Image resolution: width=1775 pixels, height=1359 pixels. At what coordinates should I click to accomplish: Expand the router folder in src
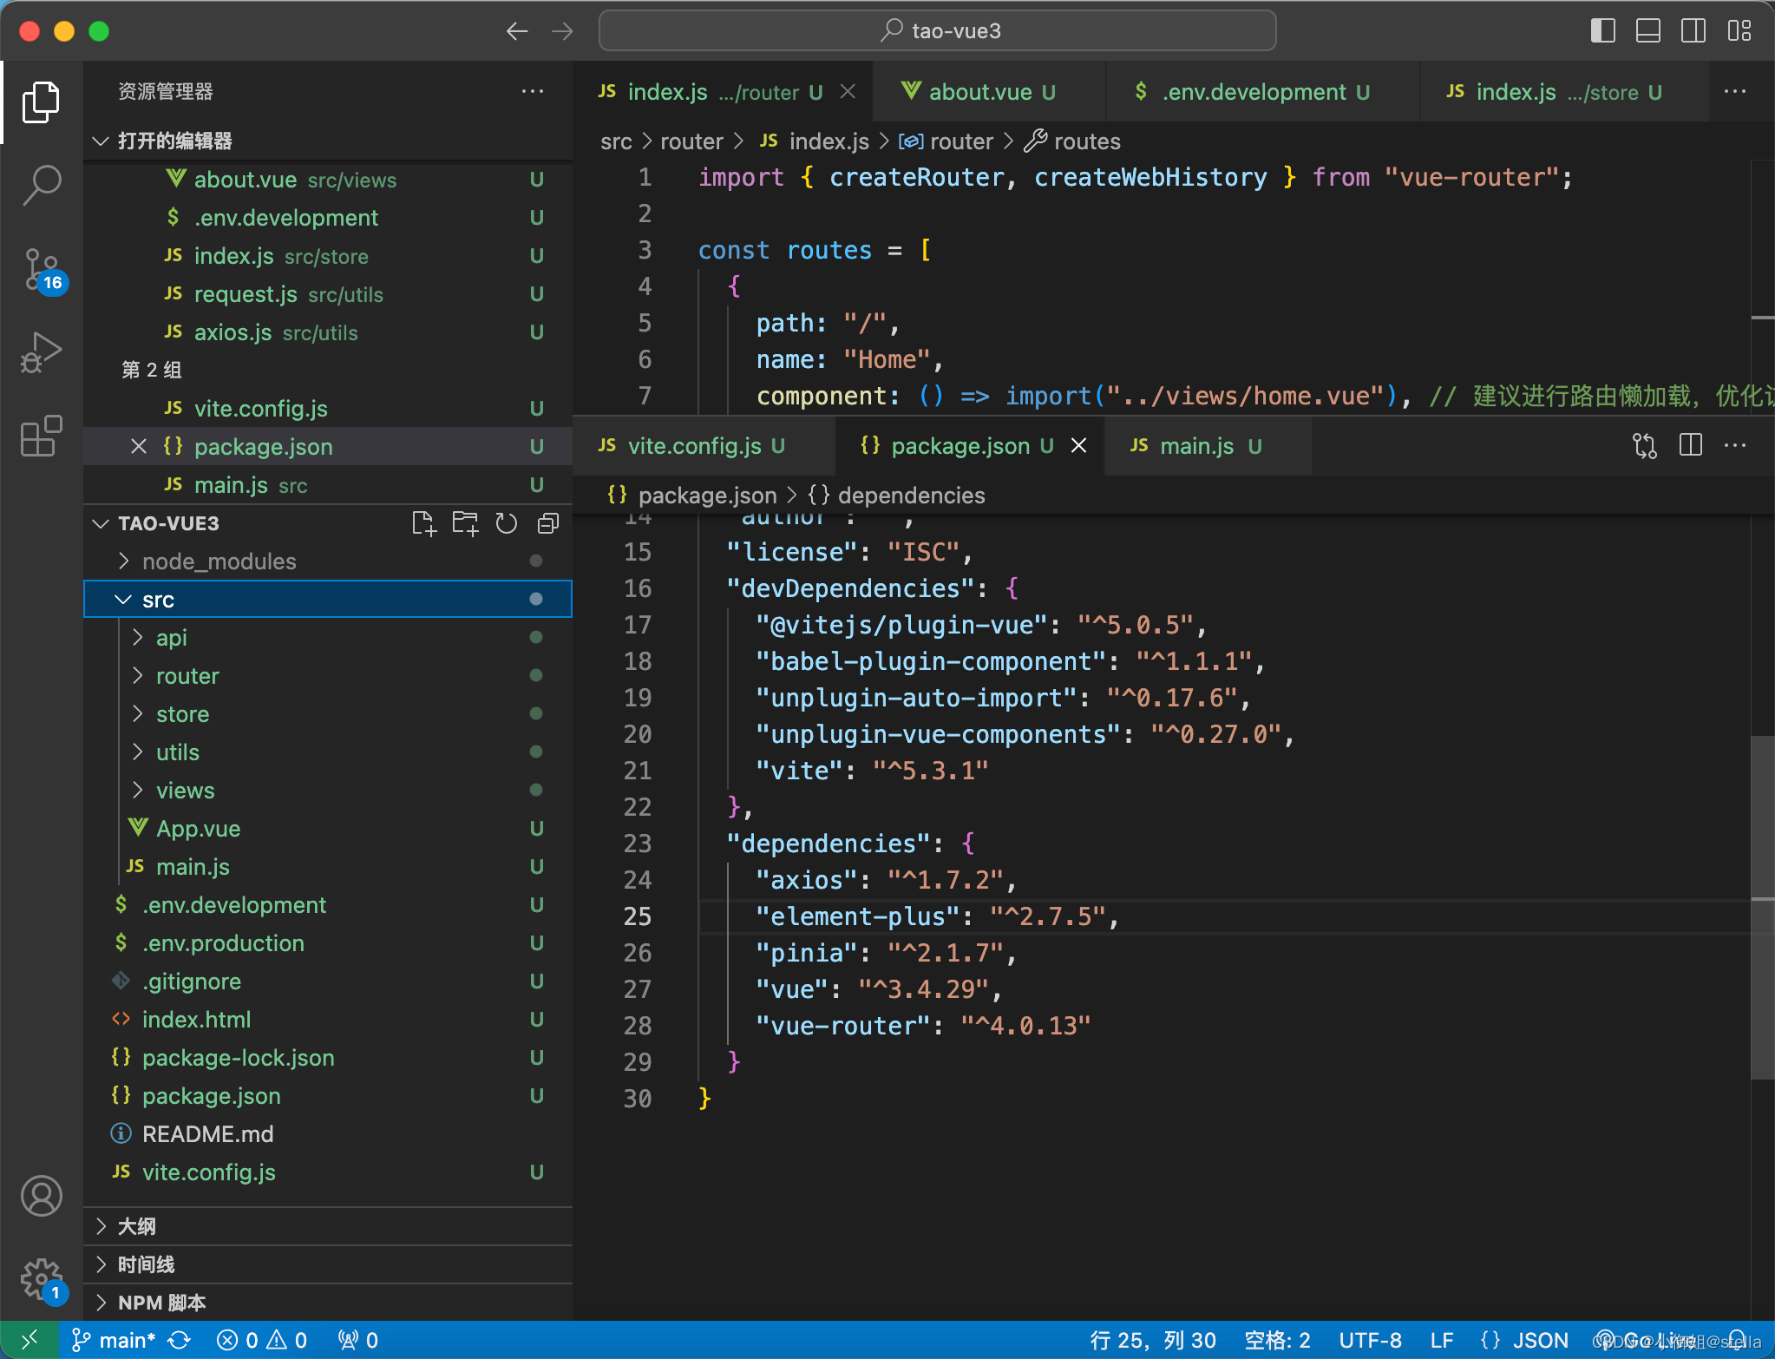(187, 676)
